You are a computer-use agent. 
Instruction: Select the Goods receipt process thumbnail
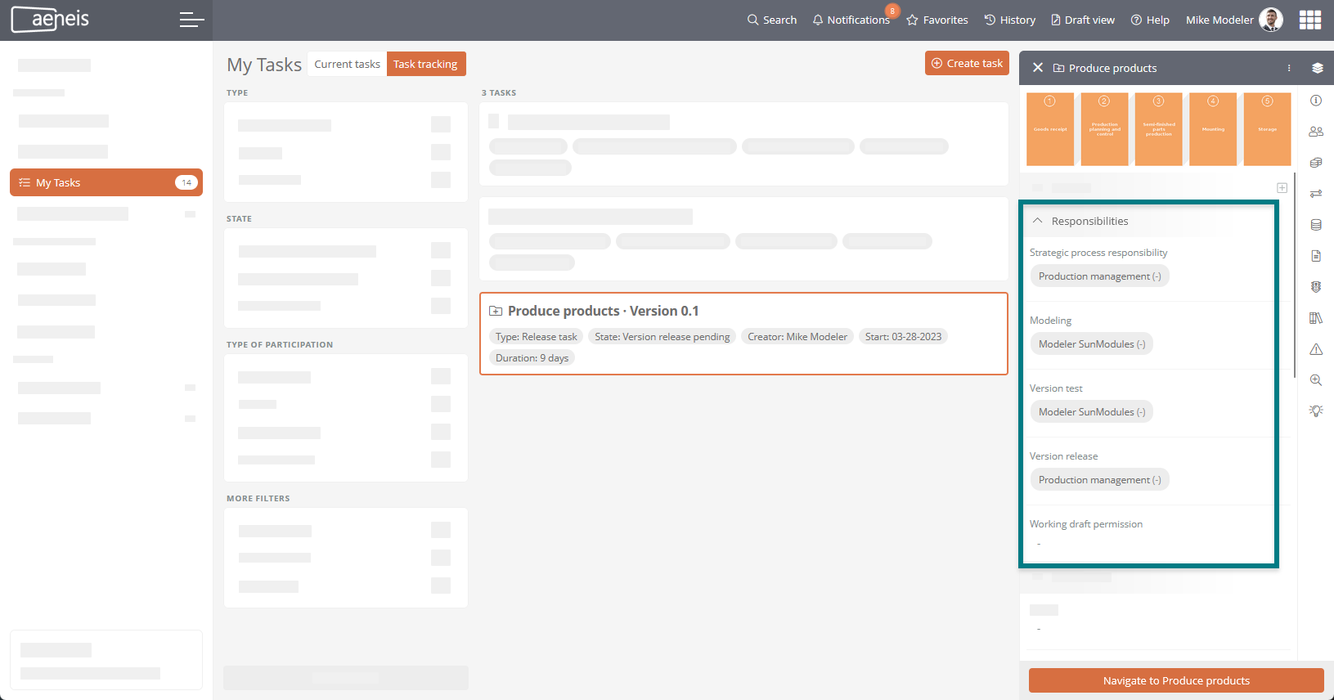coord(1050,129)
